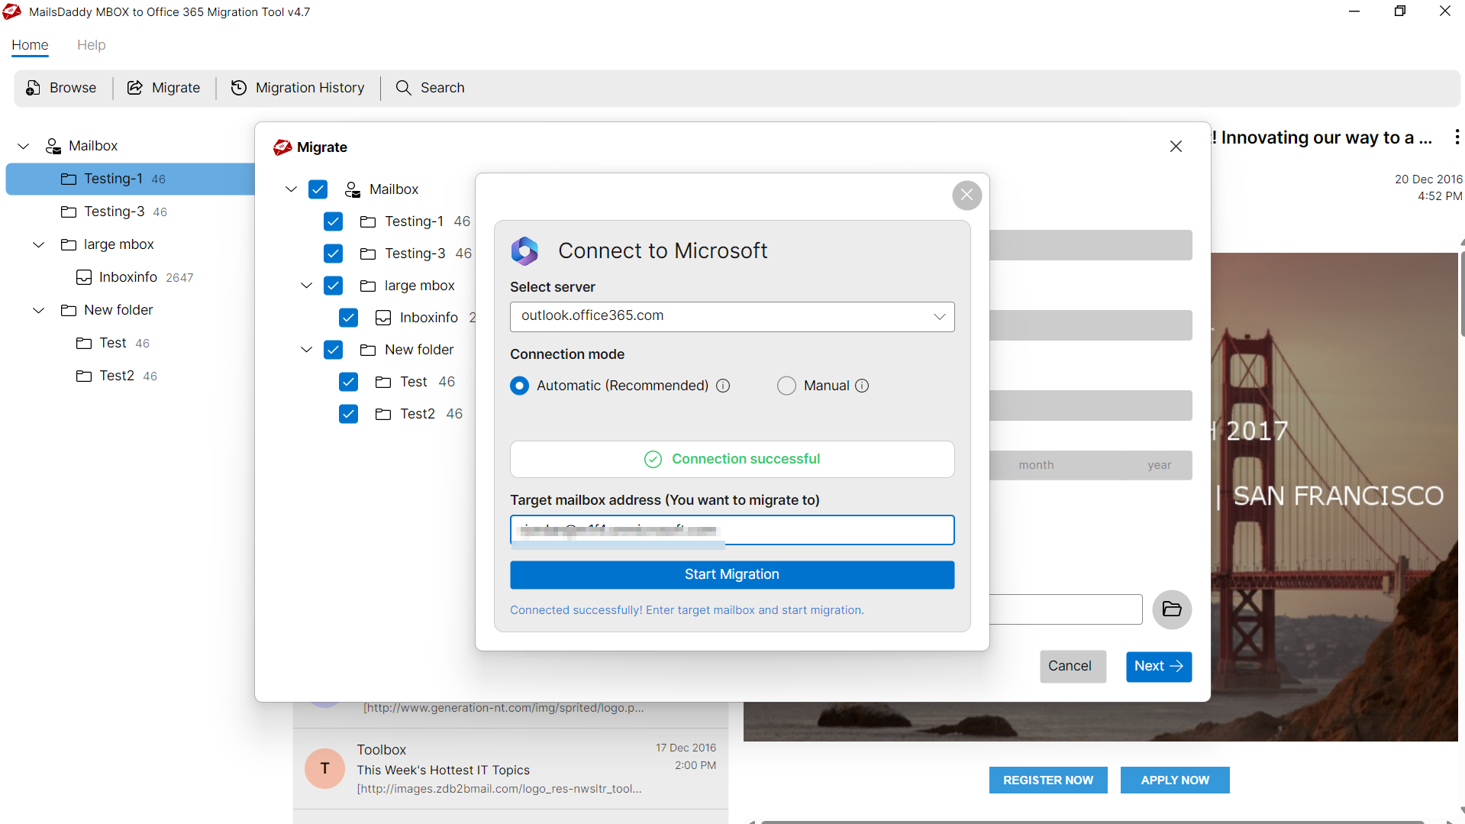Click the Inboxinfo icon in Migrate tree
This screenshot has width=1465, height=824.
pyautogui.click(x=383, y=318)
